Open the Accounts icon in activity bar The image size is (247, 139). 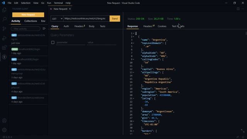click(x=4, y=120)
